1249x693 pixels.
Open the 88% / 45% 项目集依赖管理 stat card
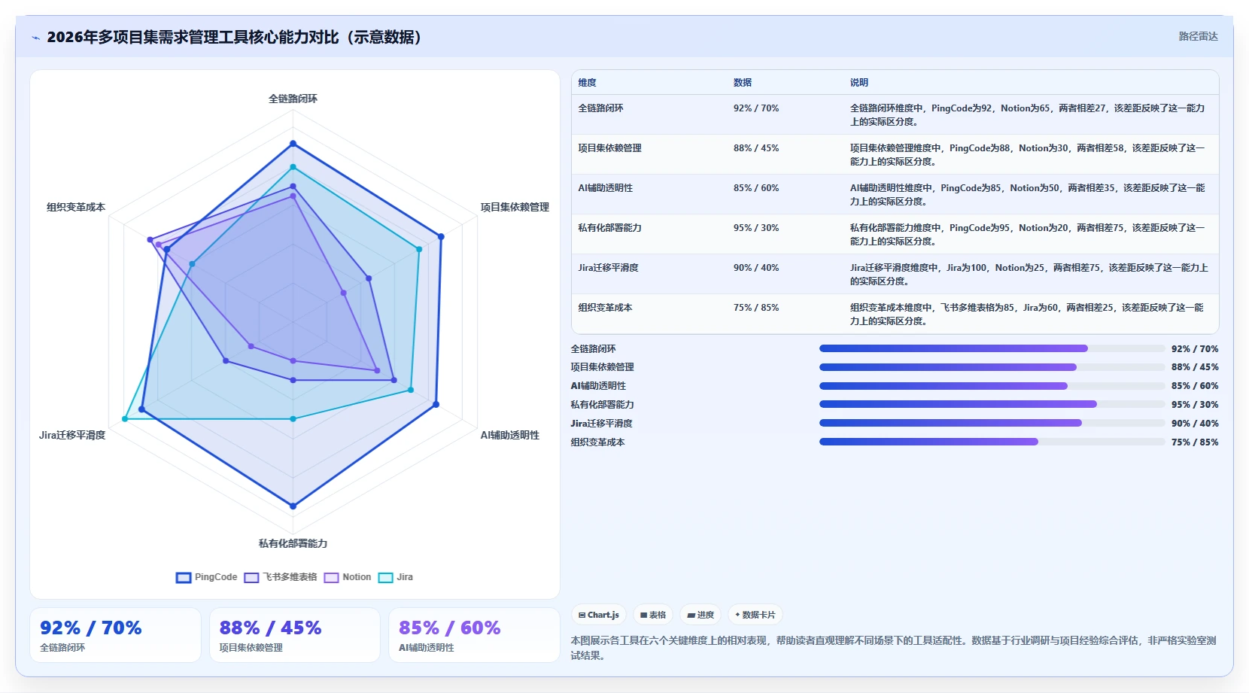(295, 635)
